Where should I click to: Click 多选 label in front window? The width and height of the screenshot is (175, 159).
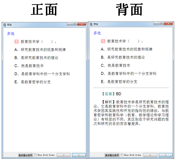point(11,33)
